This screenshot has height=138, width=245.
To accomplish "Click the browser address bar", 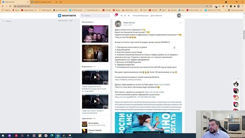I will tap(109, 6).
